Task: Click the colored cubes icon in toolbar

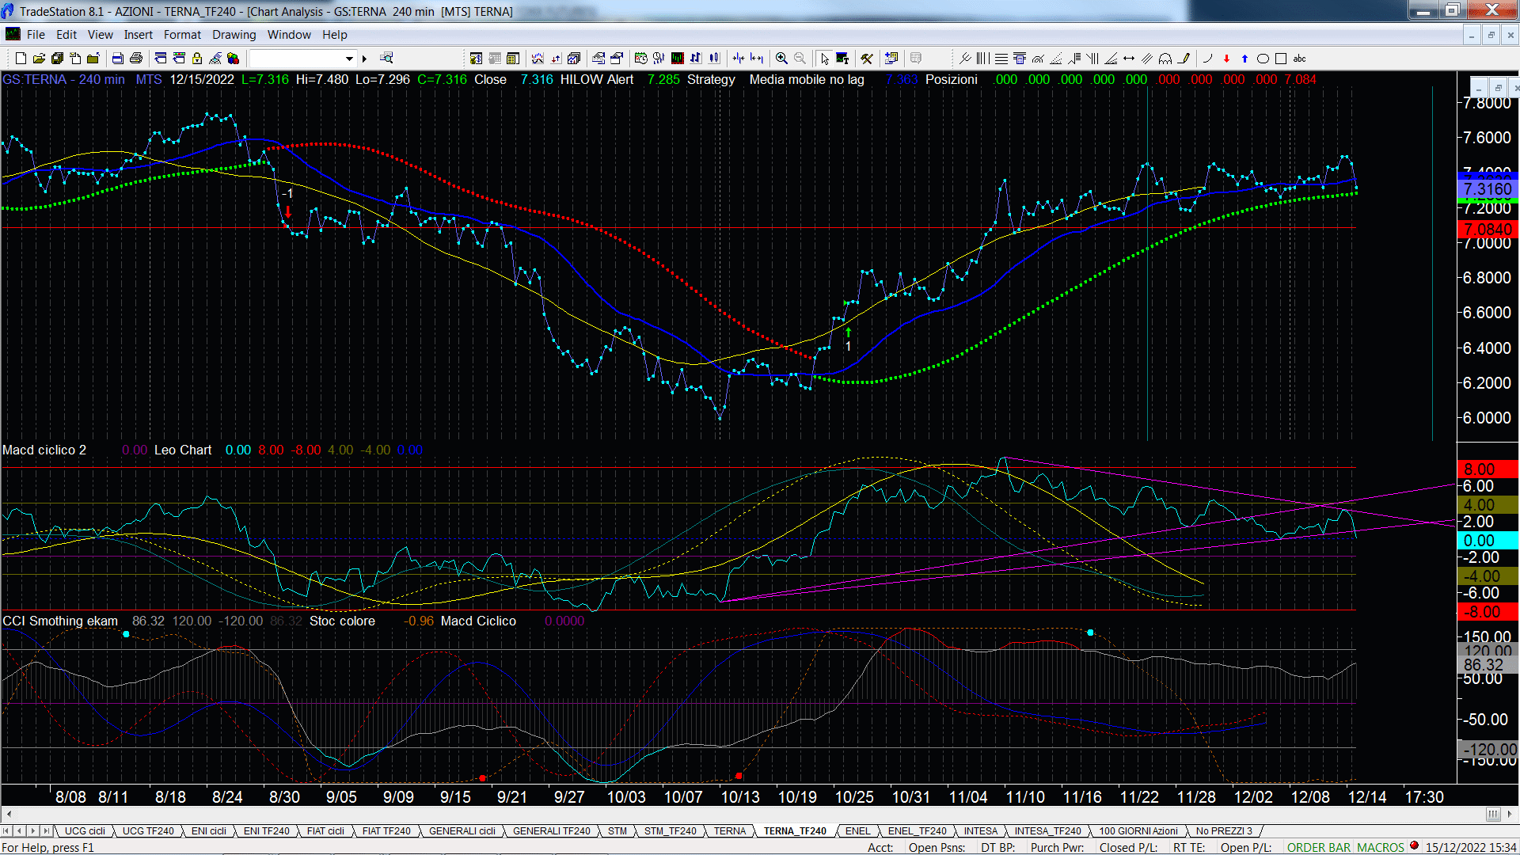Action: click(233, 59)
